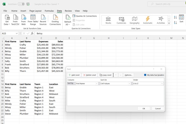Toggle the AutoSave switch
The image size is (186, 124).
click(x=21, y=4)
